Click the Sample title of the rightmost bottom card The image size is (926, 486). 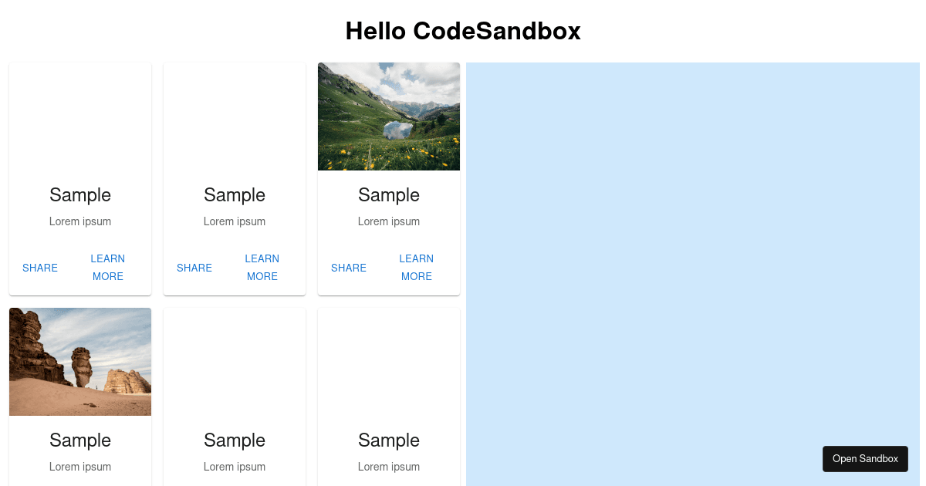pyautogui.click(x=389, y=440)
